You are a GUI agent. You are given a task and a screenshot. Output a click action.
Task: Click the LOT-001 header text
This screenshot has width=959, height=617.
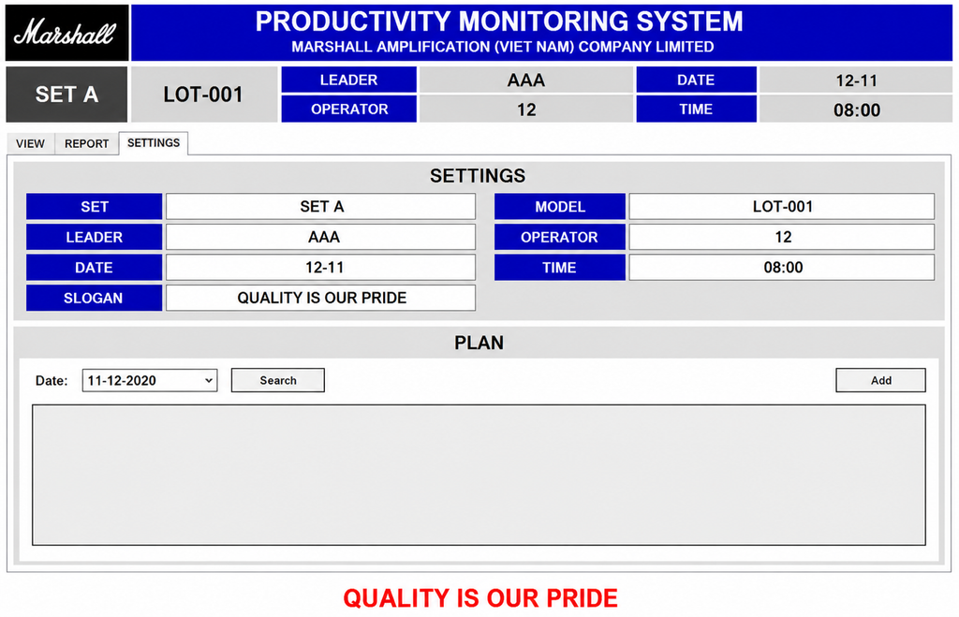pyautogui.click(x=203, y=95)
